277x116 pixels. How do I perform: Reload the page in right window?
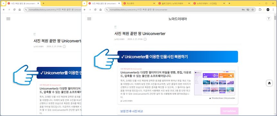(x=95, y=10)
